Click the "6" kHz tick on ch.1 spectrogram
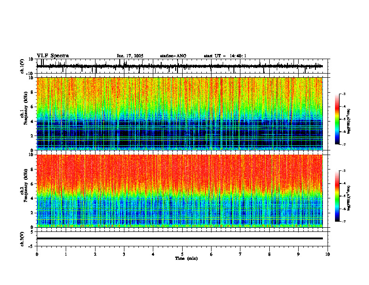369x285 pixels. click(32, 107)
